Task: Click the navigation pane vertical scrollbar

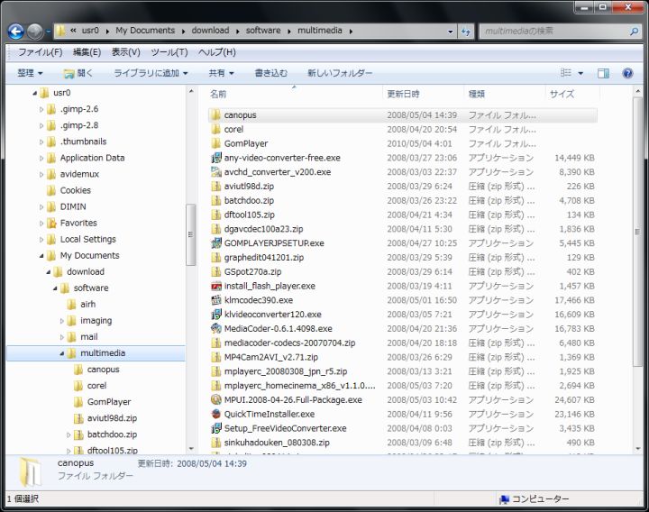Action: tap(190, 234)
